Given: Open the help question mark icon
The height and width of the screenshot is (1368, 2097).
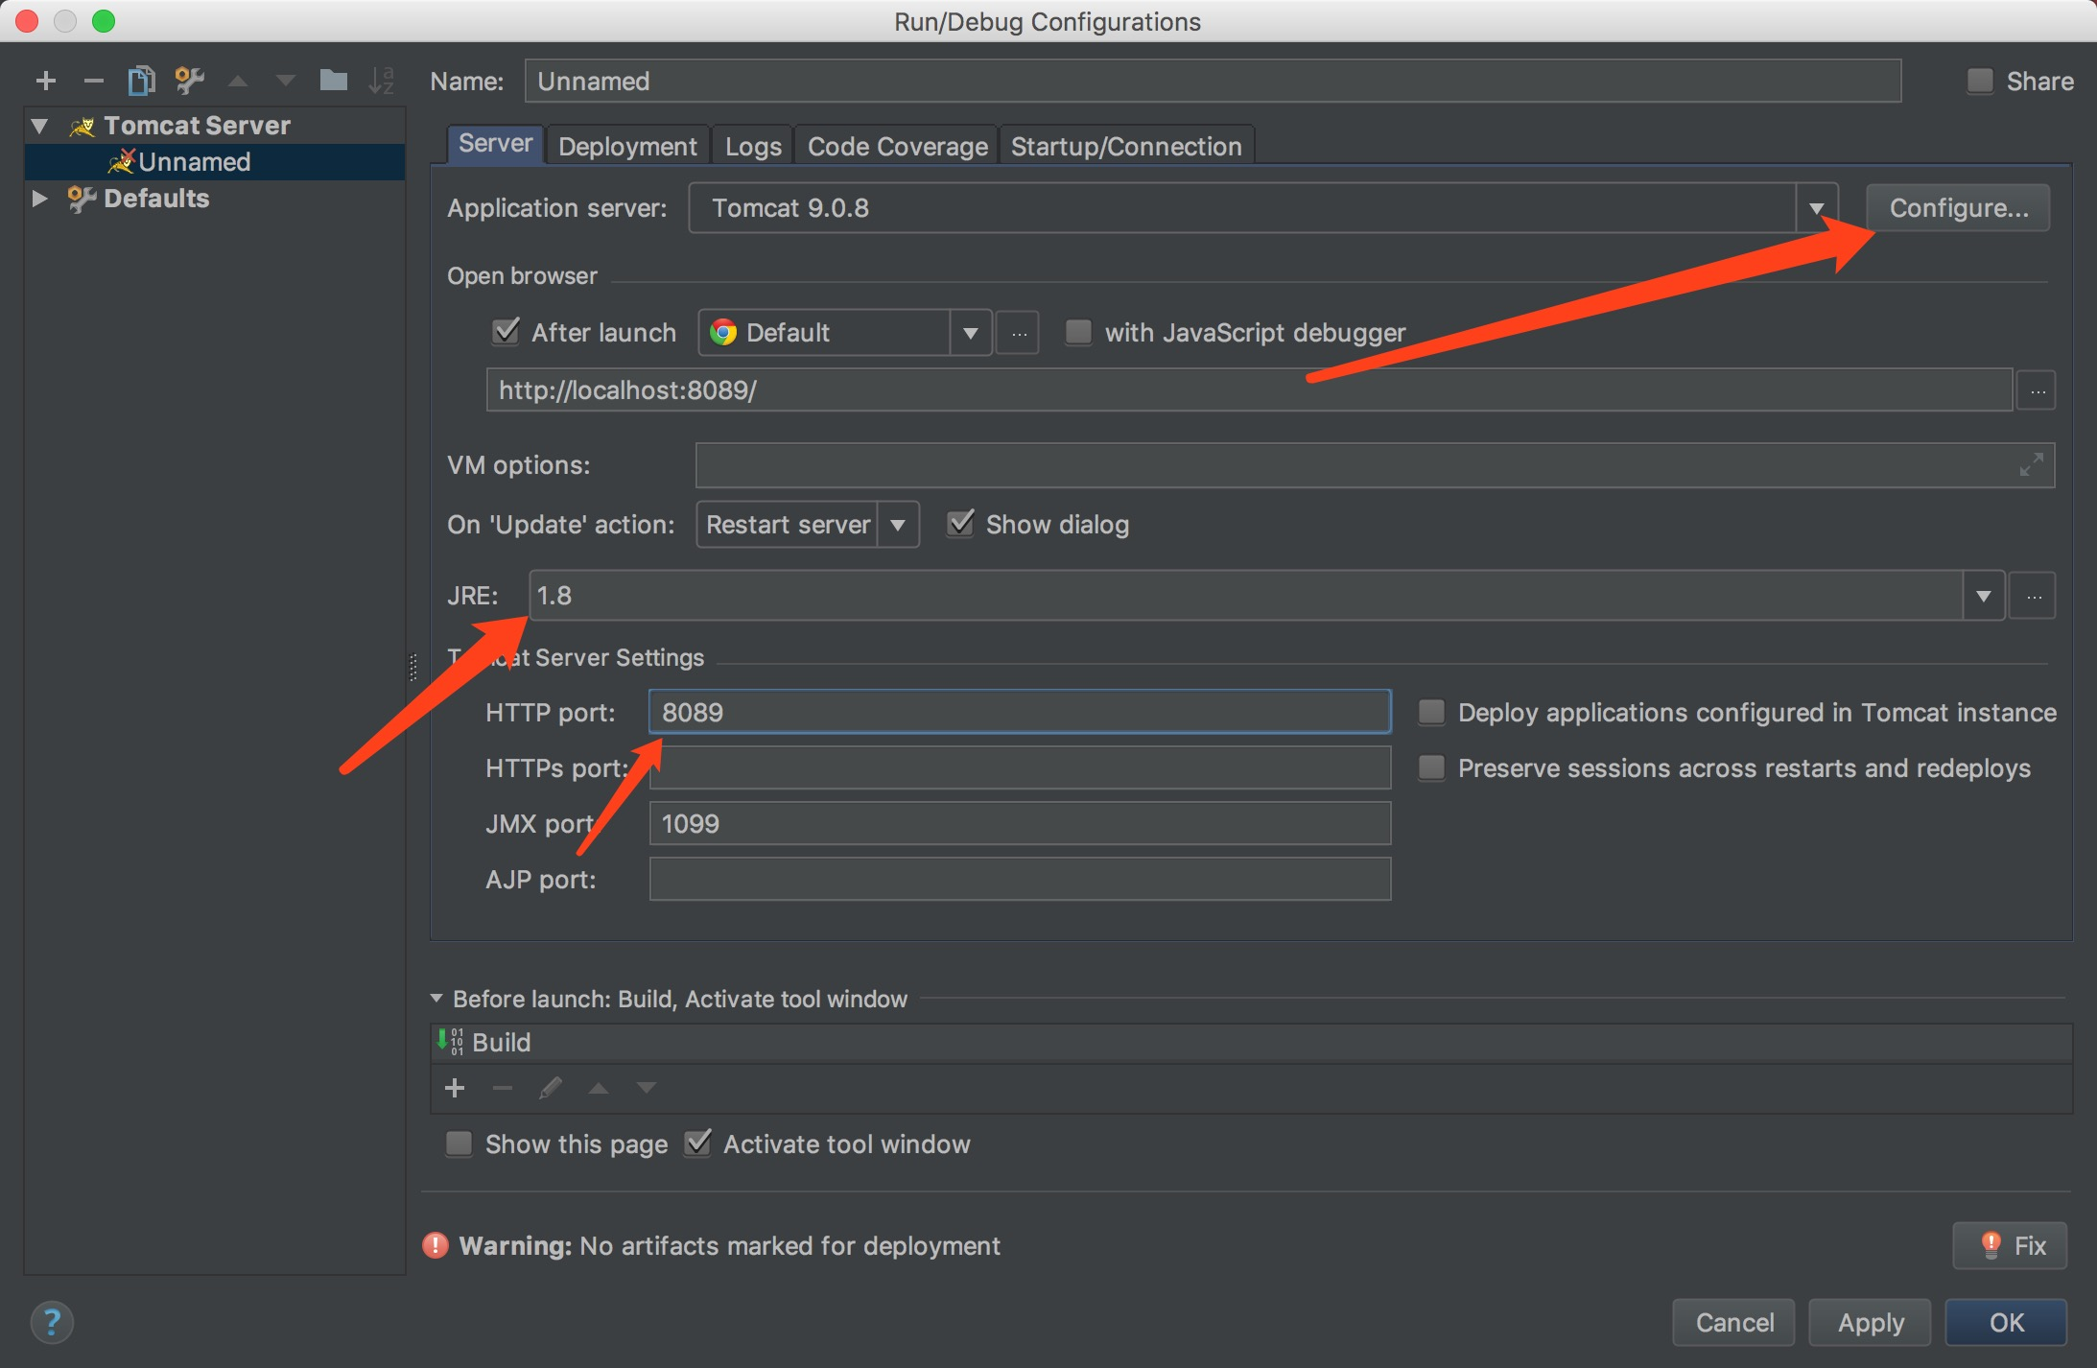Looking at the screenshot, I should coord(52,1323).
